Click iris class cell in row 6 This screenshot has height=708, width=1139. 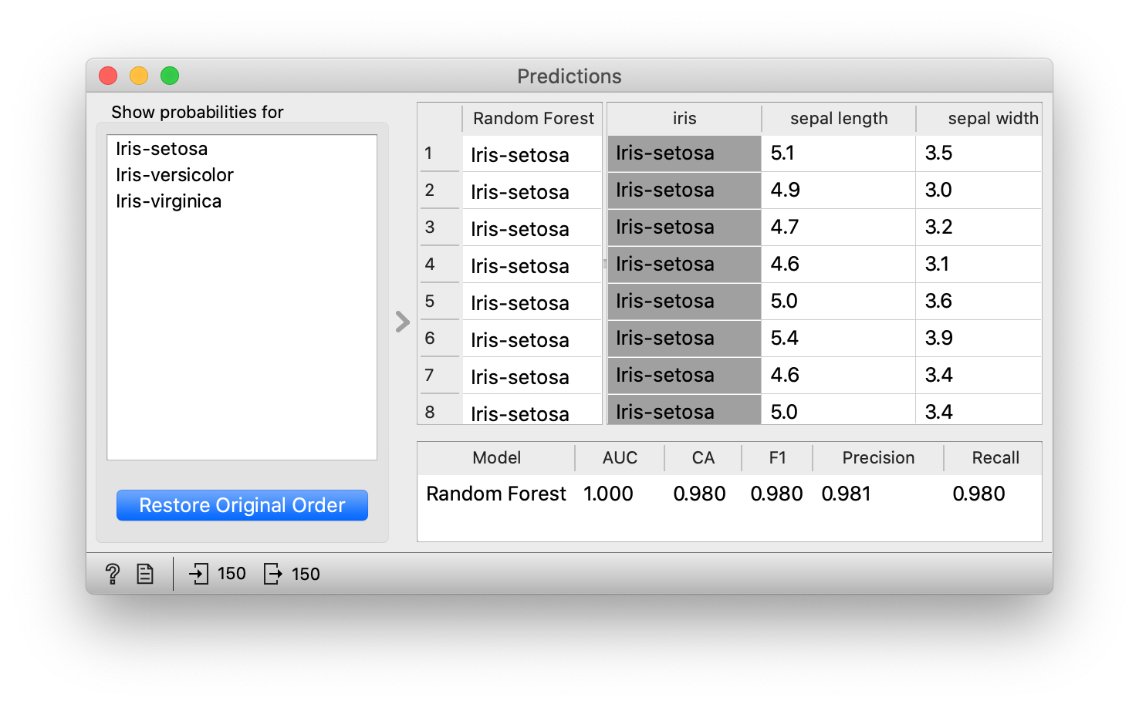pos(684,339)
